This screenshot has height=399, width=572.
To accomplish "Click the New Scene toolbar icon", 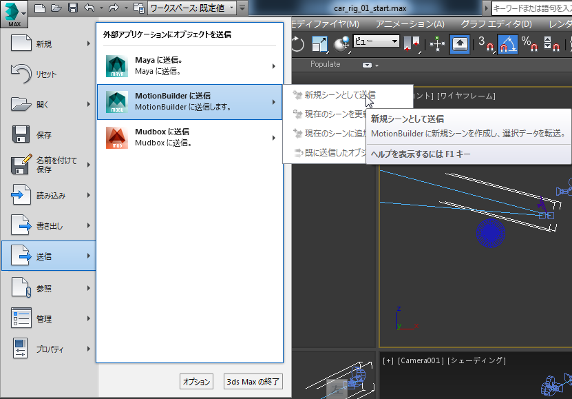I will [x=40, y=8].
